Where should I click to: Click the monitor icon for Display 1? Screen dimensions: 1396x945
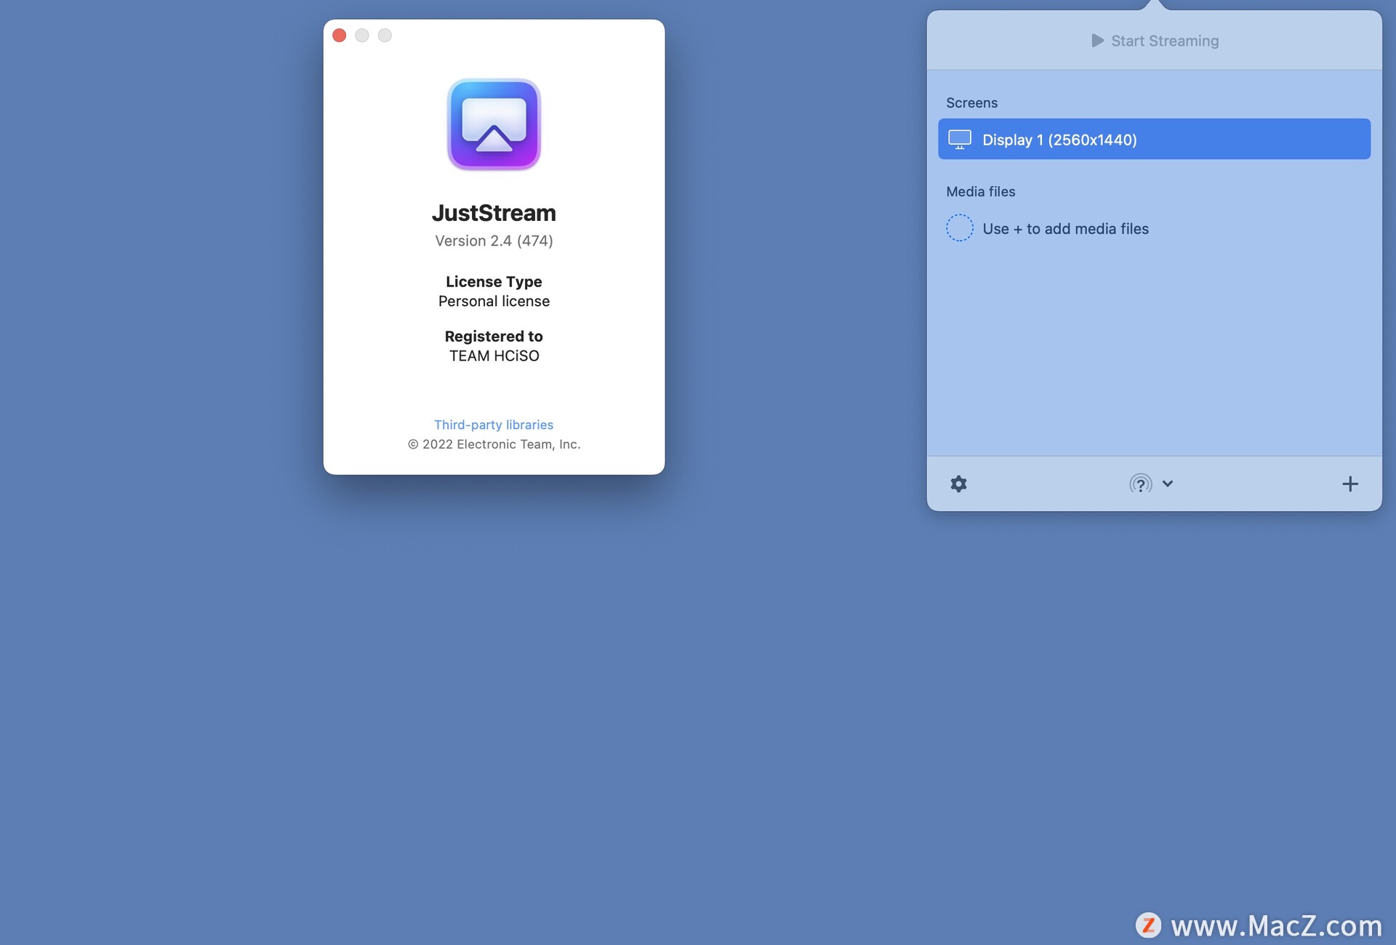click(960, 140)
